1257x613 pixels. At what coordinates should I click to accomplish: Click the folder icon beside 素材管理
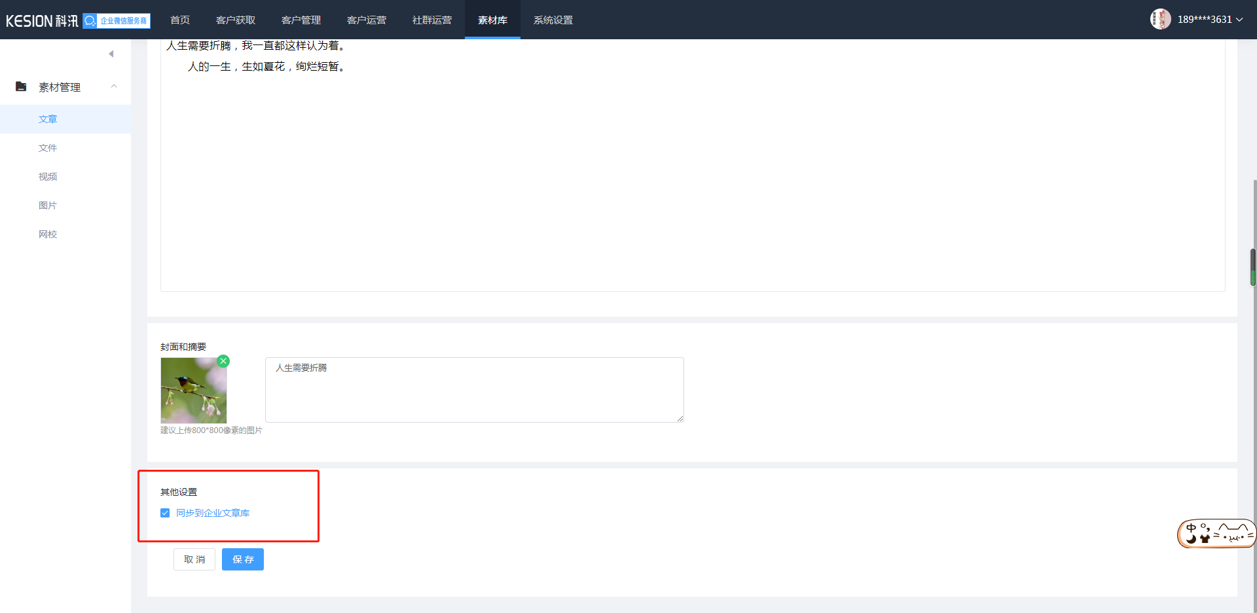[x=21, y=86]
